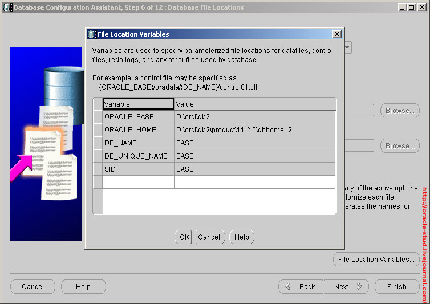Screen dimensions: 430x304
Task: Select the SID row header
Action: (98, 169)
